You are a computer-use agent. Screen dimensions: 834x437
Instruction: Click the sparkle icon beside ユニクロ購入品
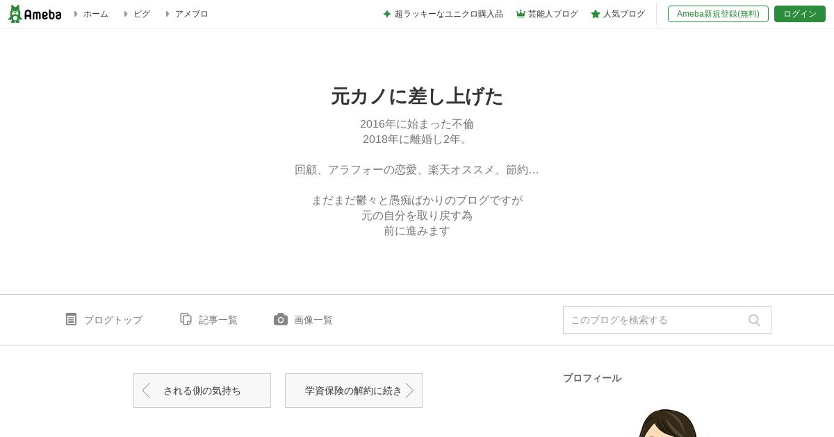387,14
